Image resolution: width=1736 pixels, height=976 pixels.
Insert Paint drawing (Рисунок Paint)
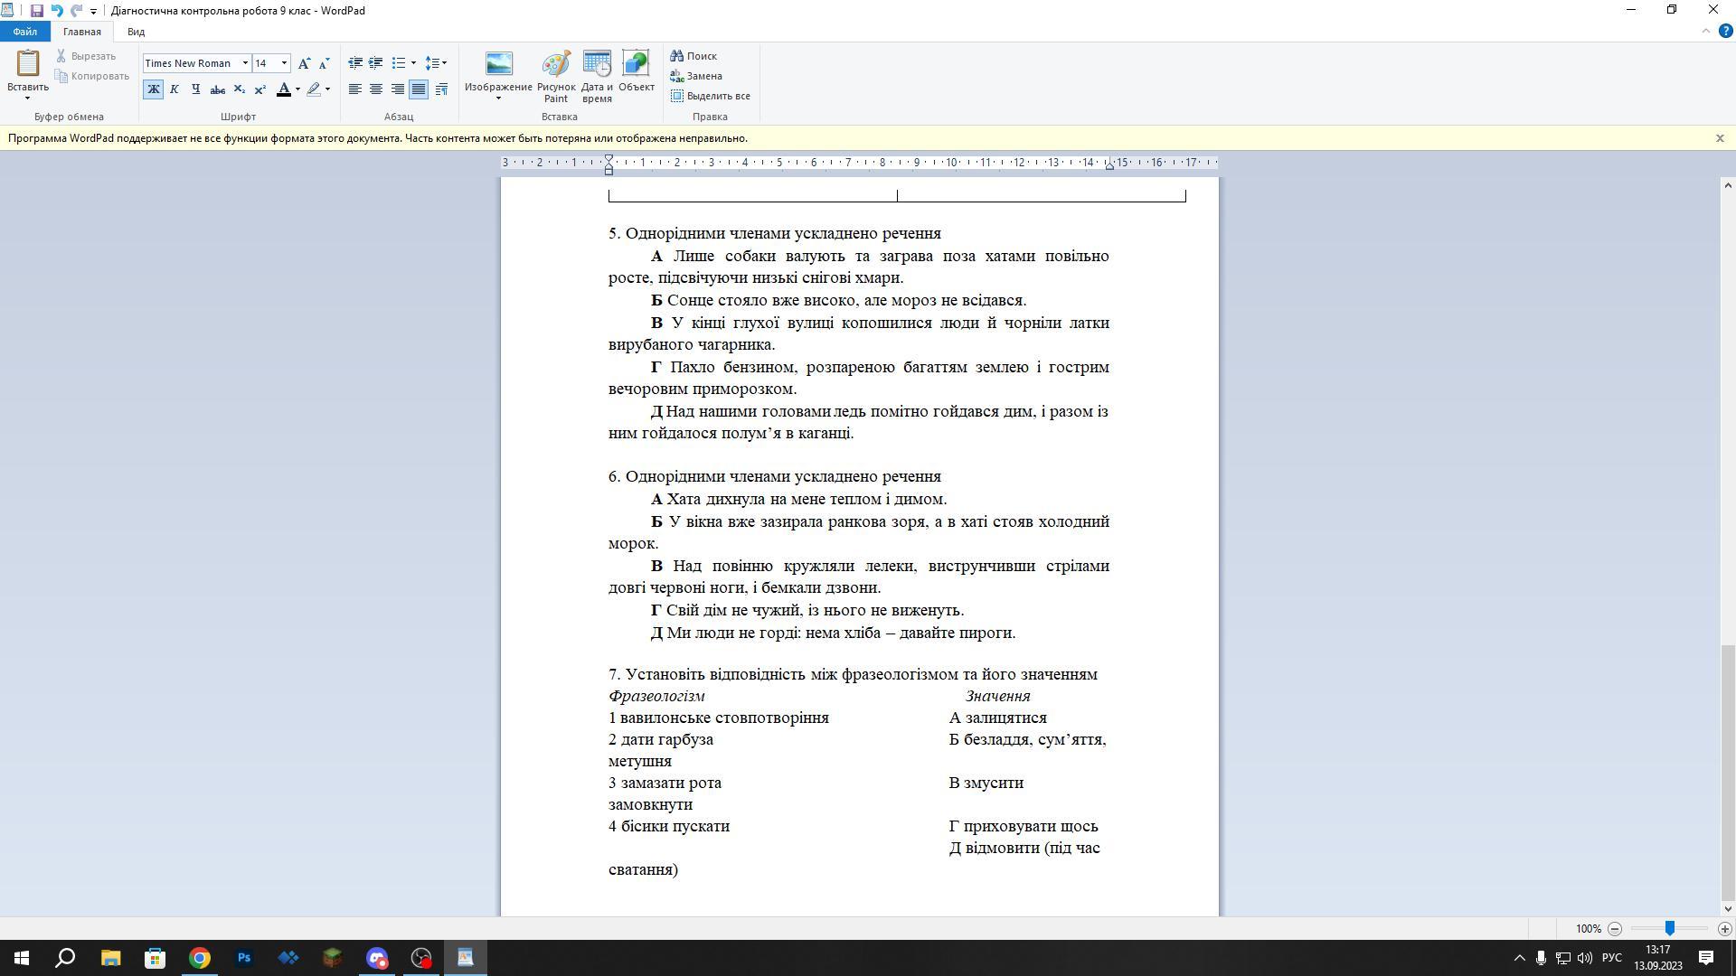(x=556, y=77)
